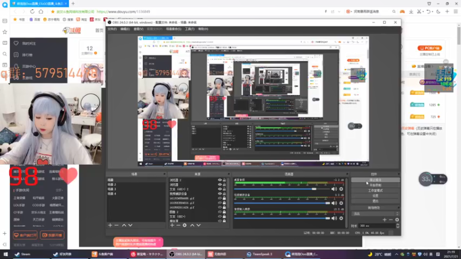Viewport: 461px width, 259px height.
Task: Click the browser address bar URL
Action: 123,12
